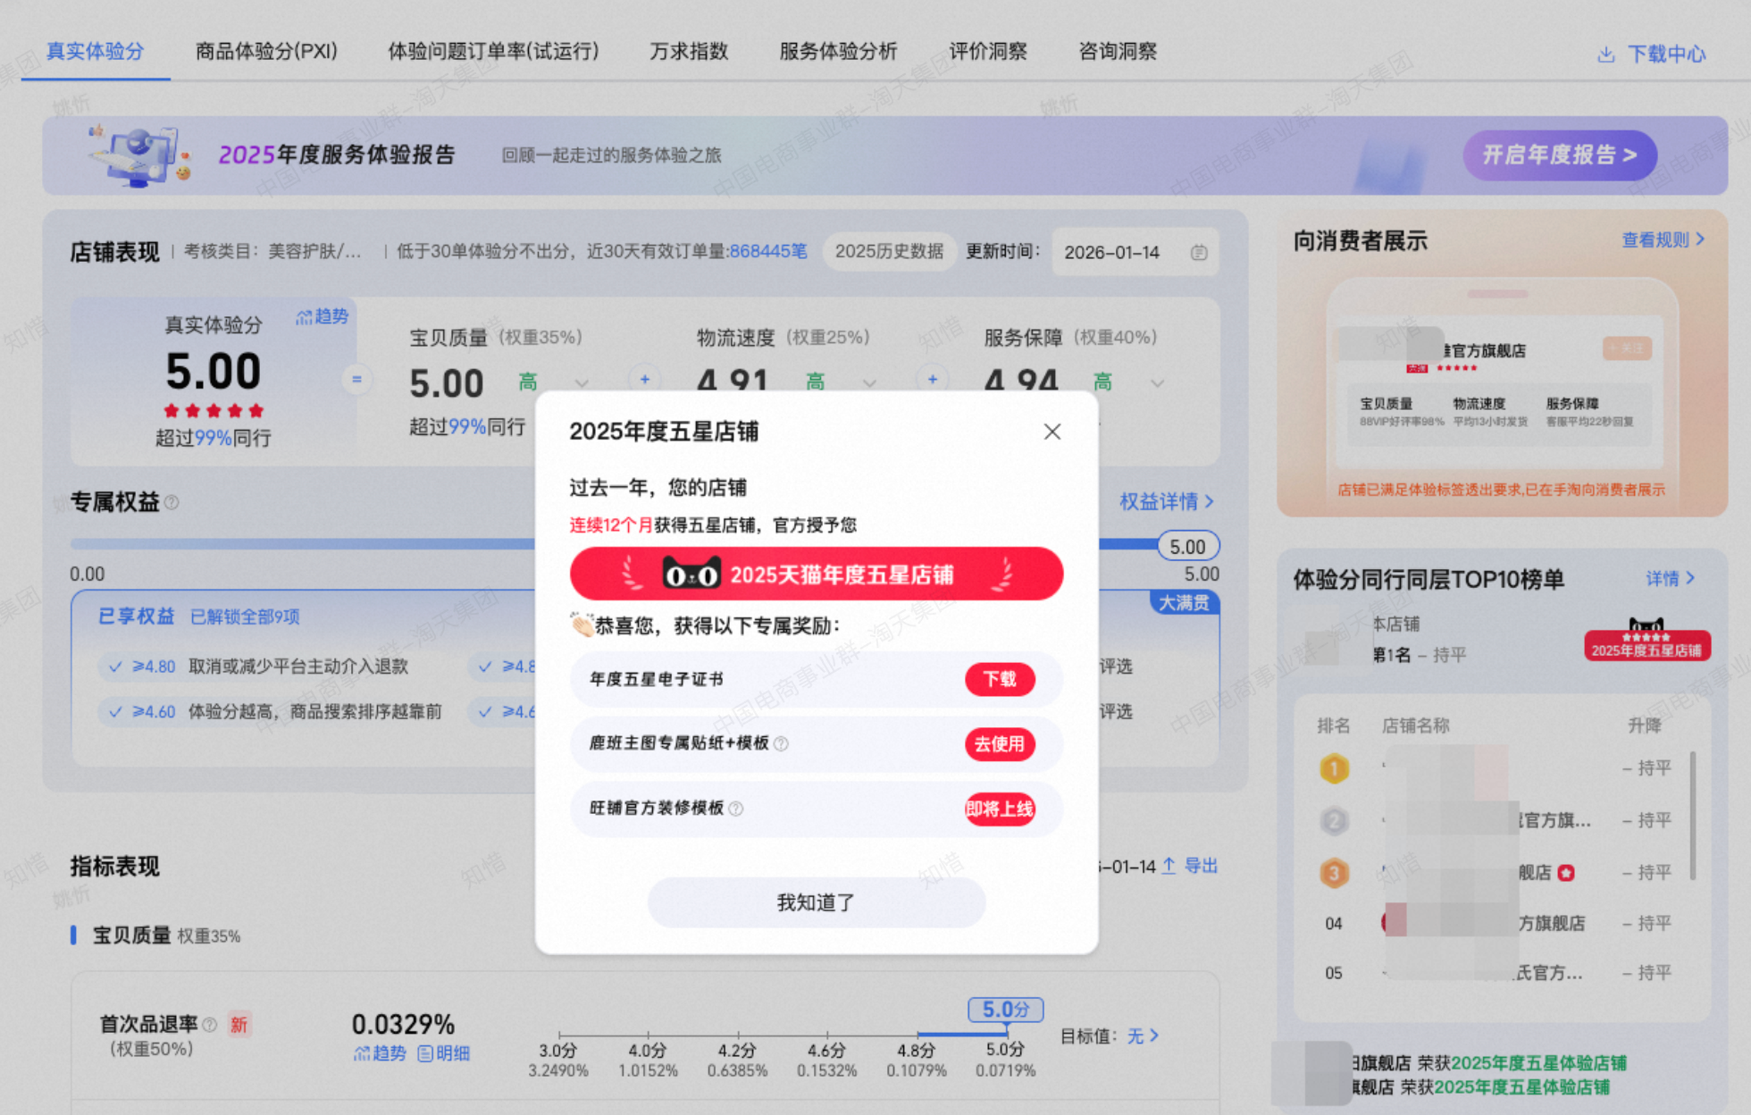This screenshot has width=1751, height=1115.
Task: Open the calendar icon in date field
Action: coord(1199,253)
